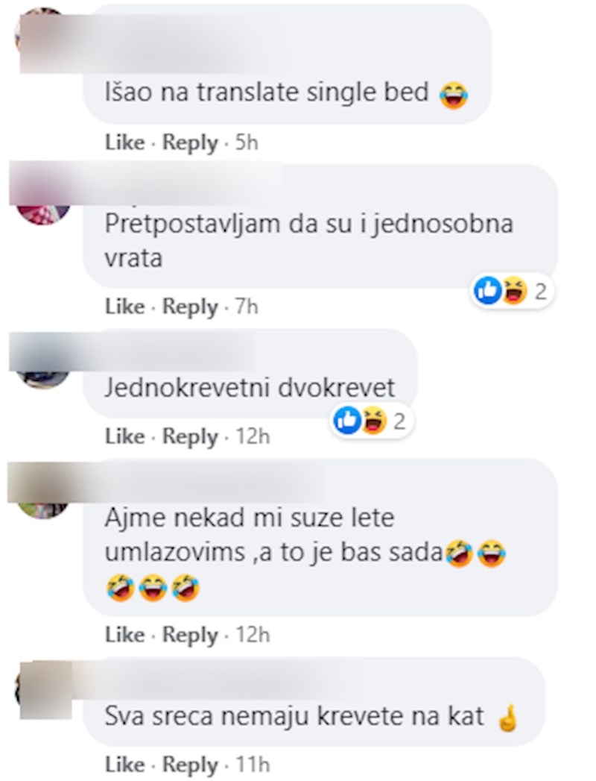
Task: Reply to the 'Ajme nekad mi suze' comment
Action: [190, 635]
